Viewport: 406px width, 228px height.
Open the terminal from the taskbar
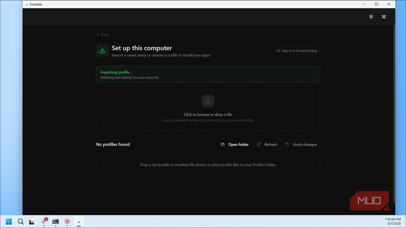[x=56, y=222]
